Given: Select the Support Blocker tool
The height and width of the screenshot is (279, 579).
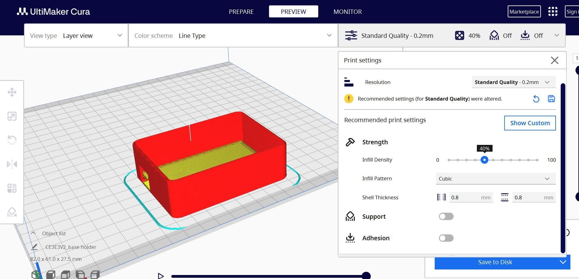Looking at the screenshot, I should click(12, 212).
